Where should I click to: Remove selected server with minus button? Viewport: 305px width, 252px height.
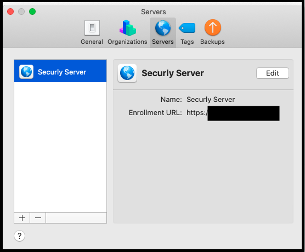point(38,218)
